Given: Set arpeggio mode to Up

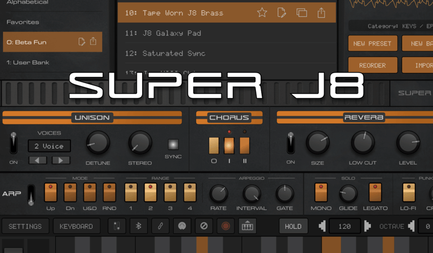Looking at the screenshot, I should tap(51, 192).
